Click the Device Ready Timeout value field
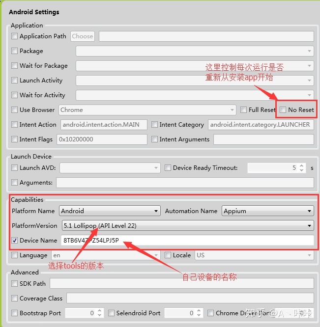Screen dimensions: 320x327 (273, 168)
